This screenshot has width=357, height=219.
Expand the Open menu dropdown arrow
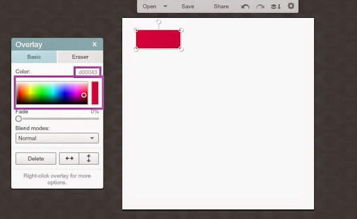pos(165,7)
